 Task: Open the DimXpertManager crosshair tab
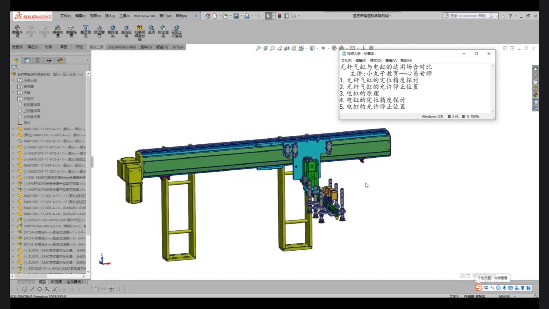click(49, 60)
